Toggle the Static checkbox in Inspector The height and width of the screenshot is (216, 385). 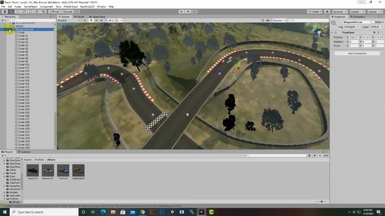373,22
